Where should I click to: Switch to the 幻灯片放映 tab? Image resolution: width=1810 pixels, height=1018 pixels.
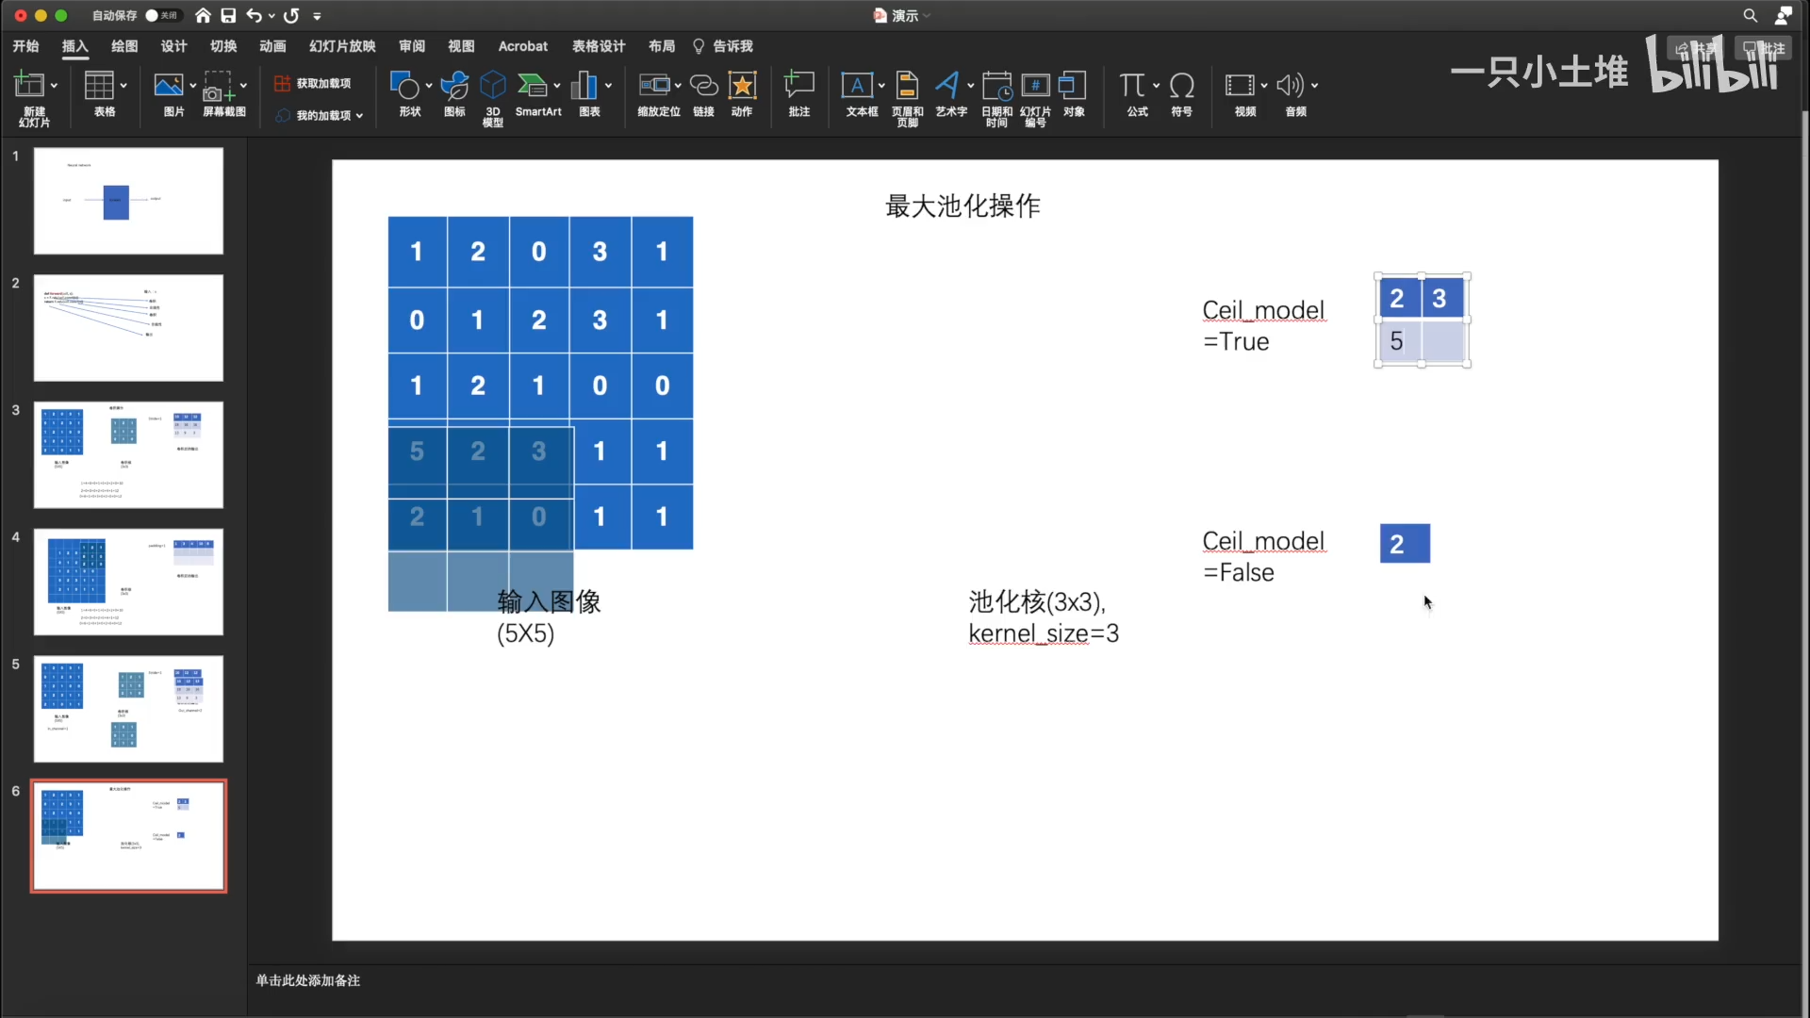(341, 46)
